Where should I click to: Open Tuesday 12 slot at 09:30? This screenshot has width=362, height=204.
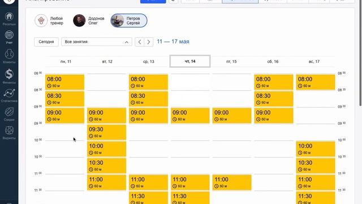(106, 132)
